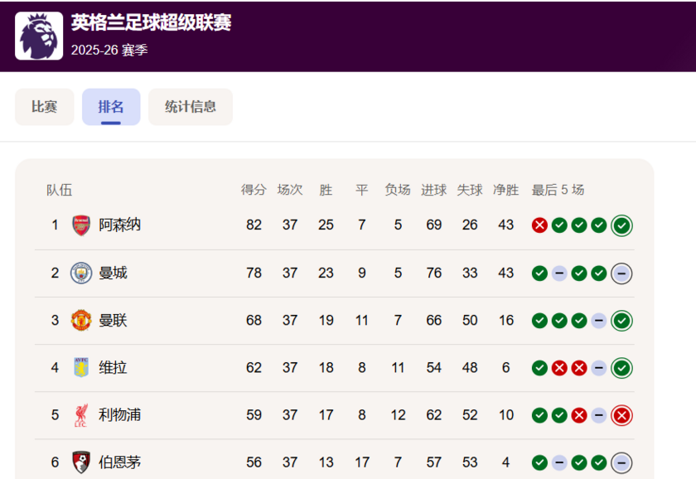696x479 pixels.
Task: Click the 场次 column header
Action: click(x=290, y=190)
